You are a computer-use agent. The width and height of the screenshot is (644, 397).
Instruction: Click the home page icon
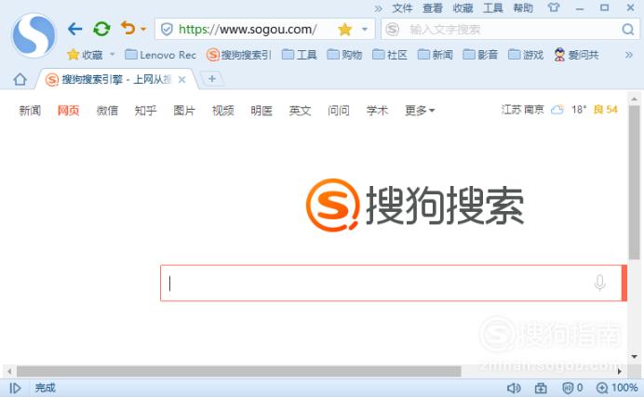pos(20,79)
